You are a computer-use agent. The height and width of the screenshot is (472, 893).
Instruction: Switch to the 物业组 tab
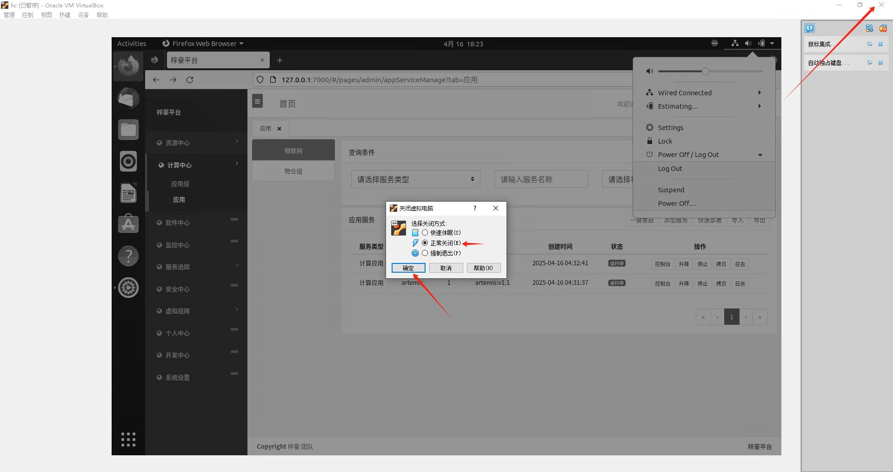[293, 171]
